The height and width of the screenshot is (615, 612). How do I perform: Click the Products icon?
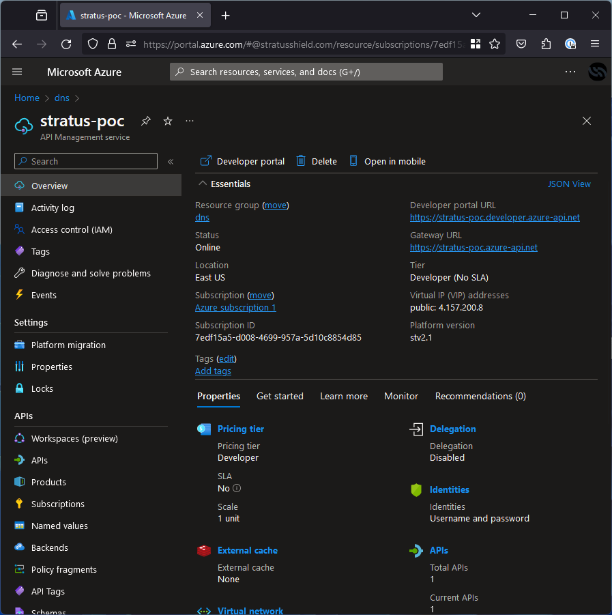19,482
